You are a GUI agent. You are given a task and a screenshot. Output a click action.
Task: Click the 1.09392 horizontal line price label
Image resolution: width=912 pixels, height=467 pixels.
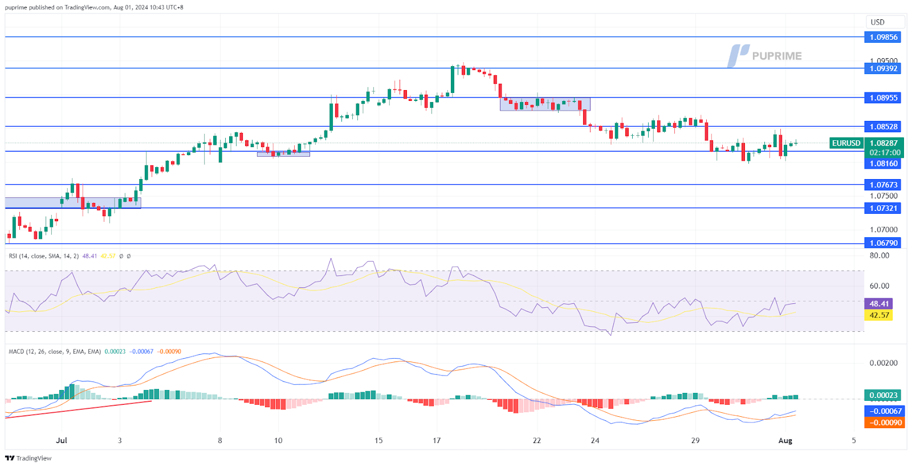(x=883, y=68)
